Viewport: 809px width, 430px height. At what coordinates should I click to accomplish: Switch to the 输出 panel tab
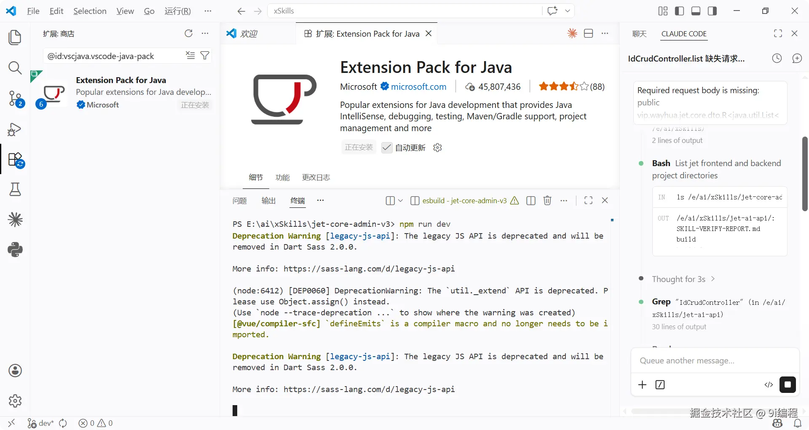[268, 201]
